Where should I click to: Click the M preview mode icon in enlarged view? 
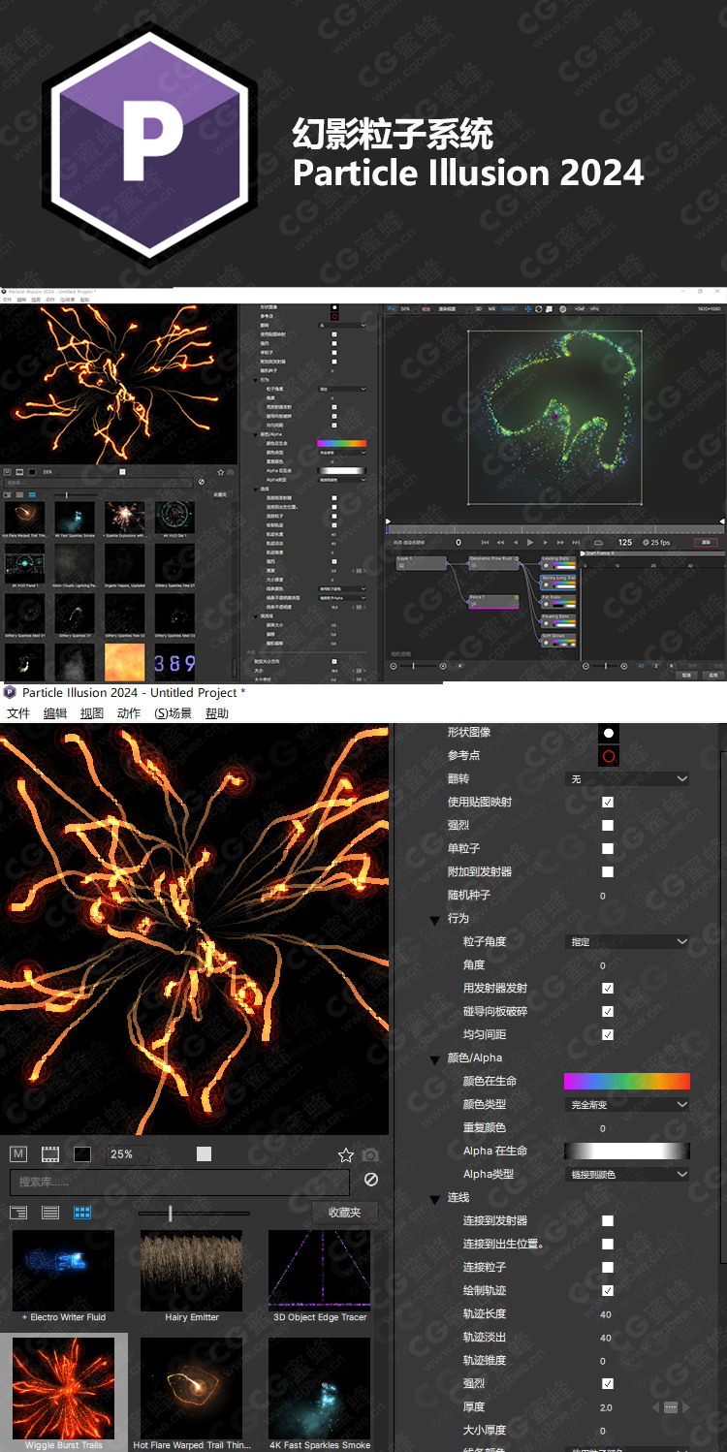tap(18, 1153)
